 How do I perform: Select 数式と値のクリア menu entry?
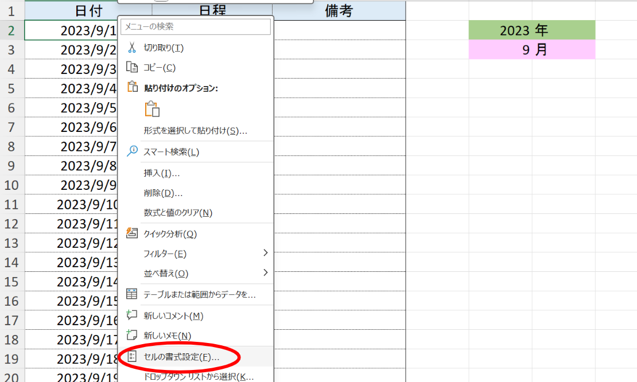click(178, 213)
